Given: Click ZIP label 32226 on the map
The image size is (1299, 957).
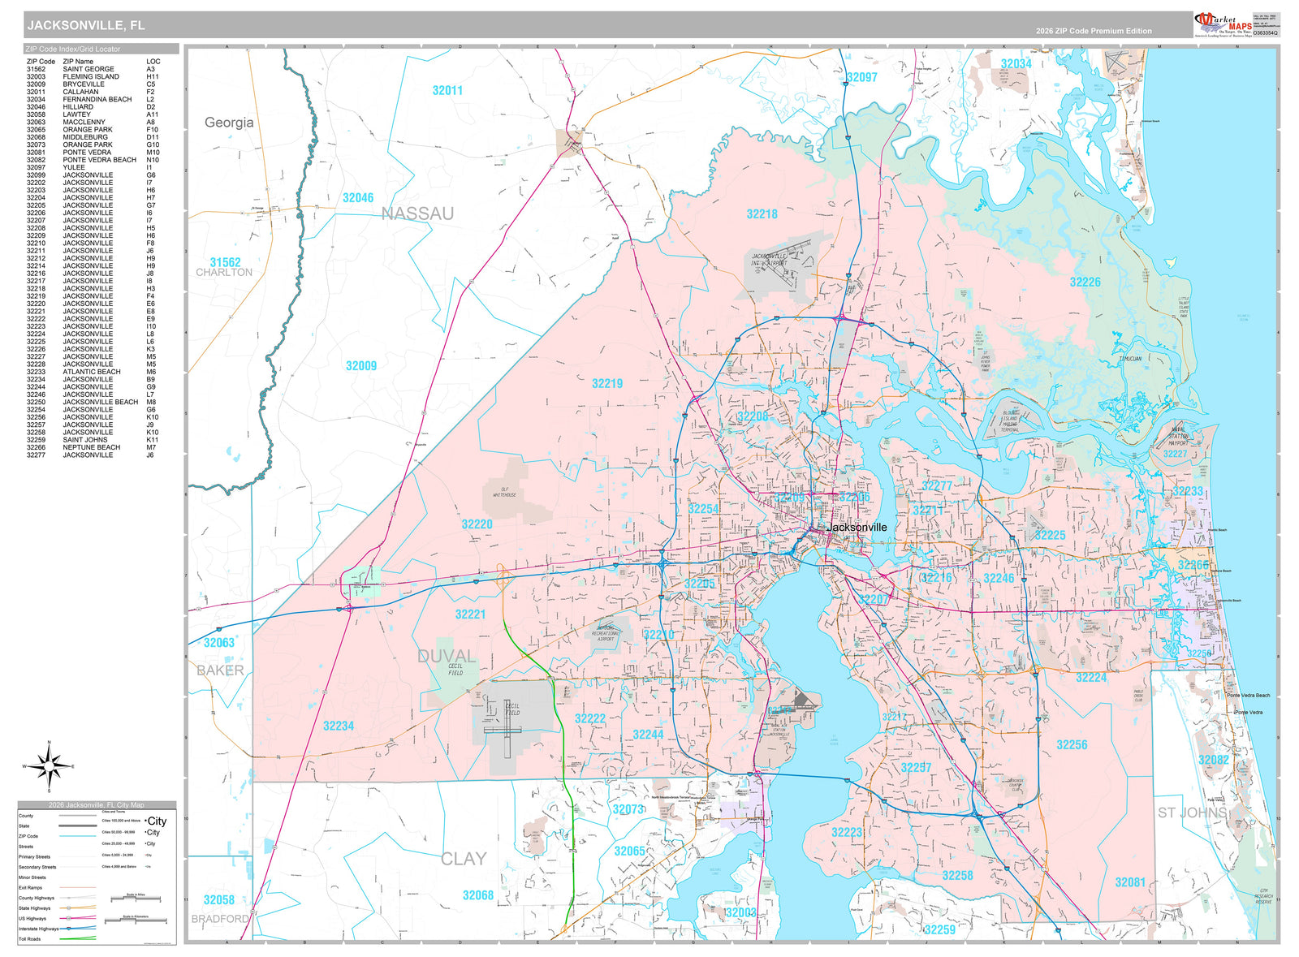Looking at the screenshot, I should click(1085, 282).
